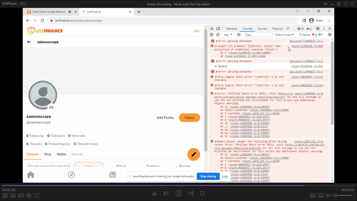Toggle the device toolbar in DevTools
357x201 pixels.
pyautogui.click(x=218, y=28)
